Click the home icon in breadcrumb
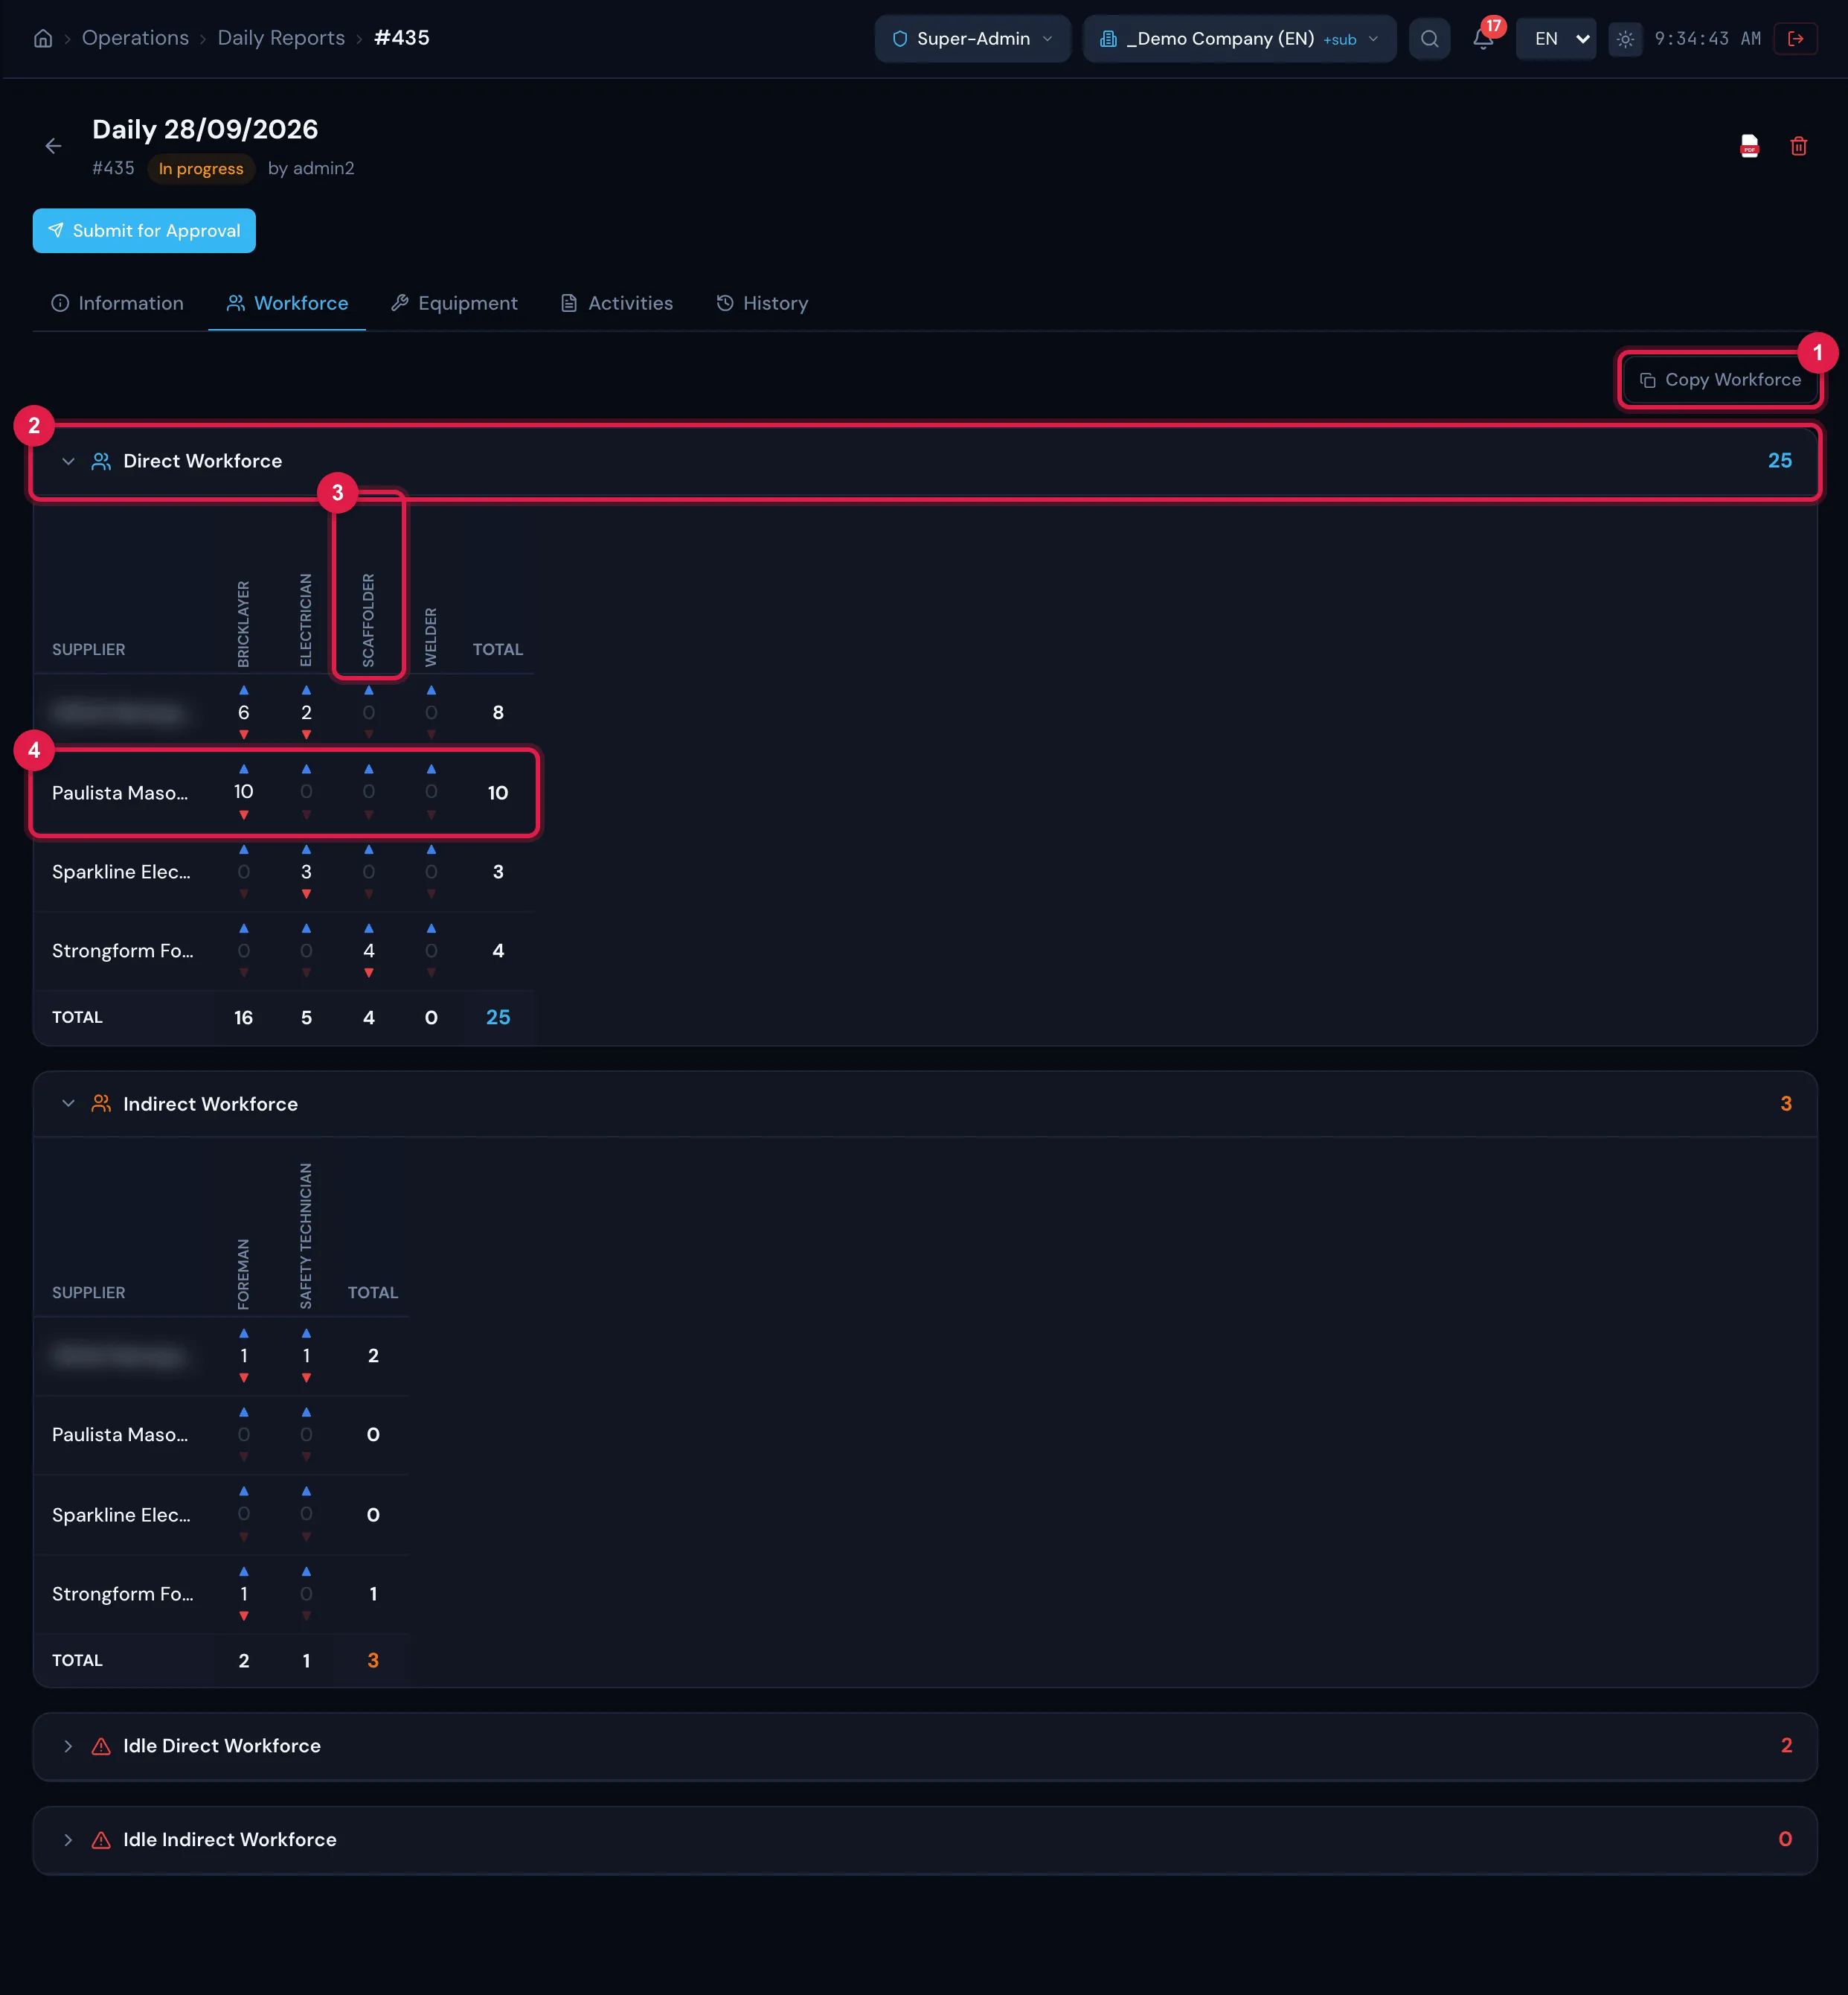 point(43,38)
